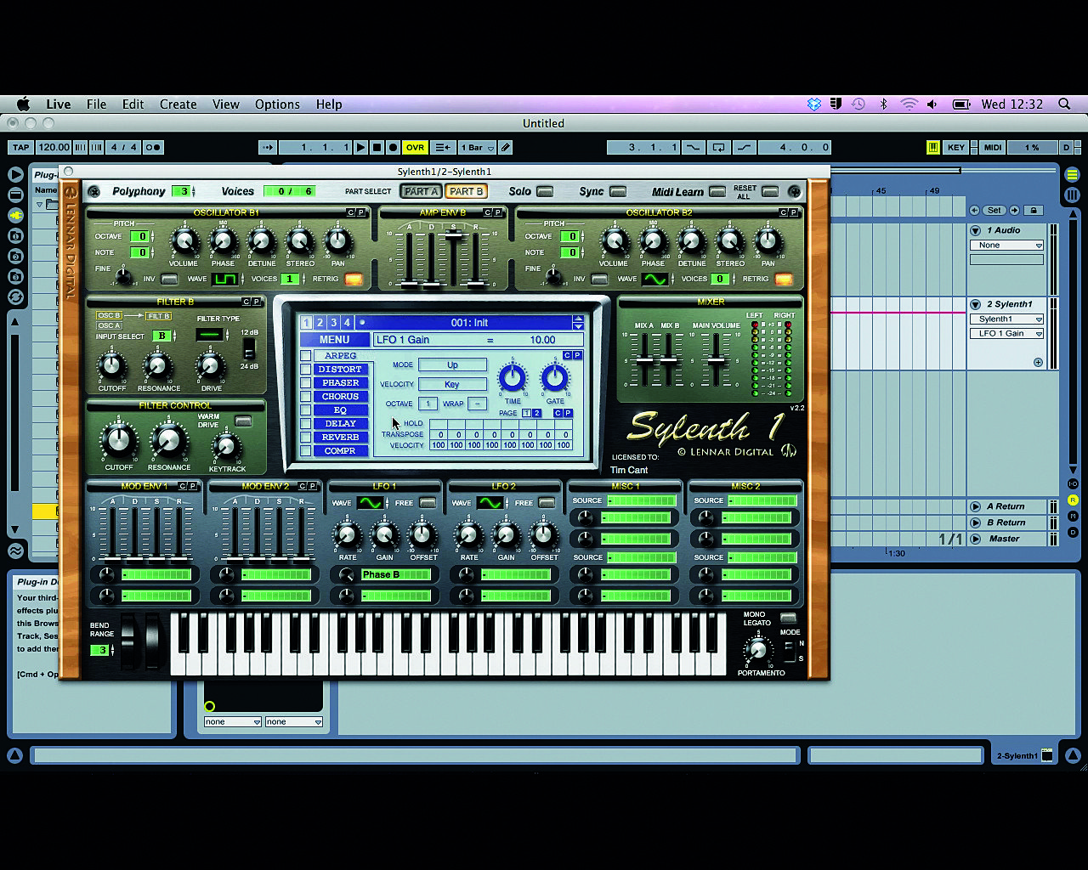1088x870 pixels.
Task: Stop playback using the transport Stop button
Action: point(377,147)
